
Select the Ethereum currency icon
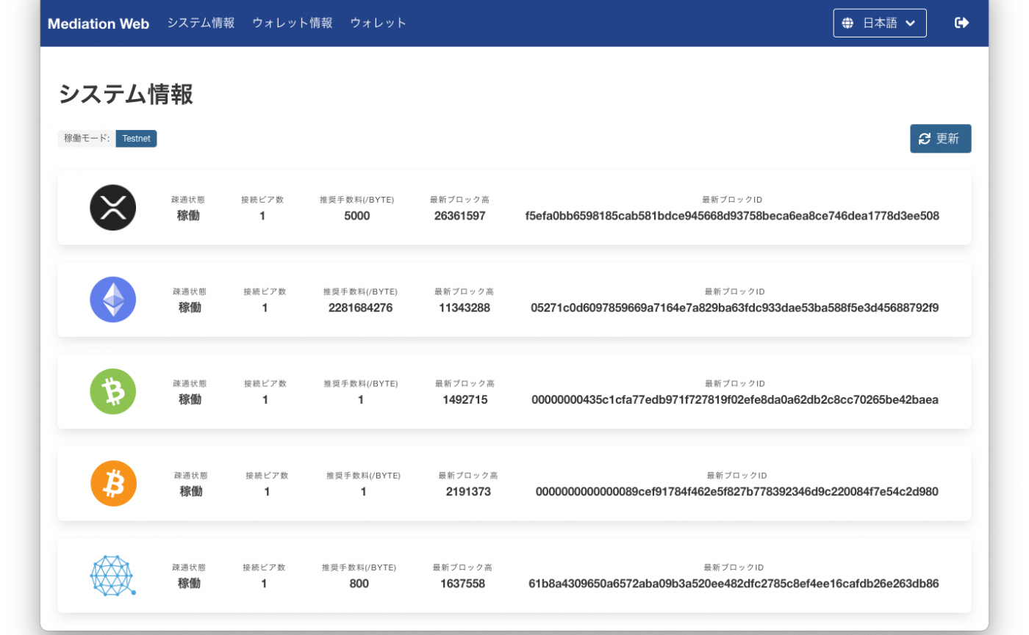[113, 300]
